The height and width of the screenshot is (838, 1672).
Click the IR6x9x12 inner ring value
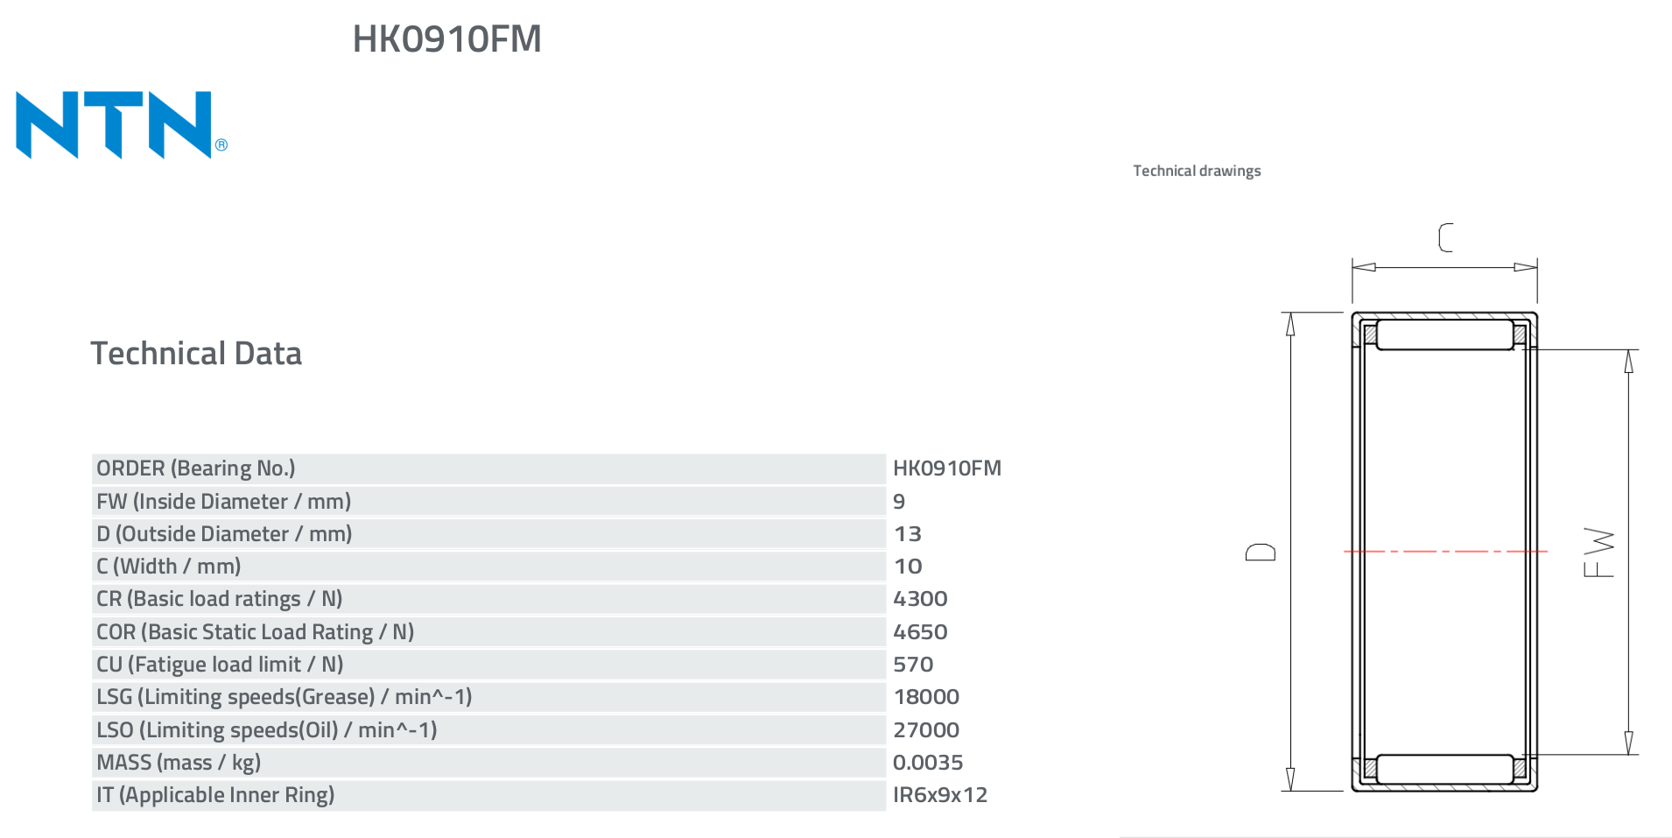[939, 795]
